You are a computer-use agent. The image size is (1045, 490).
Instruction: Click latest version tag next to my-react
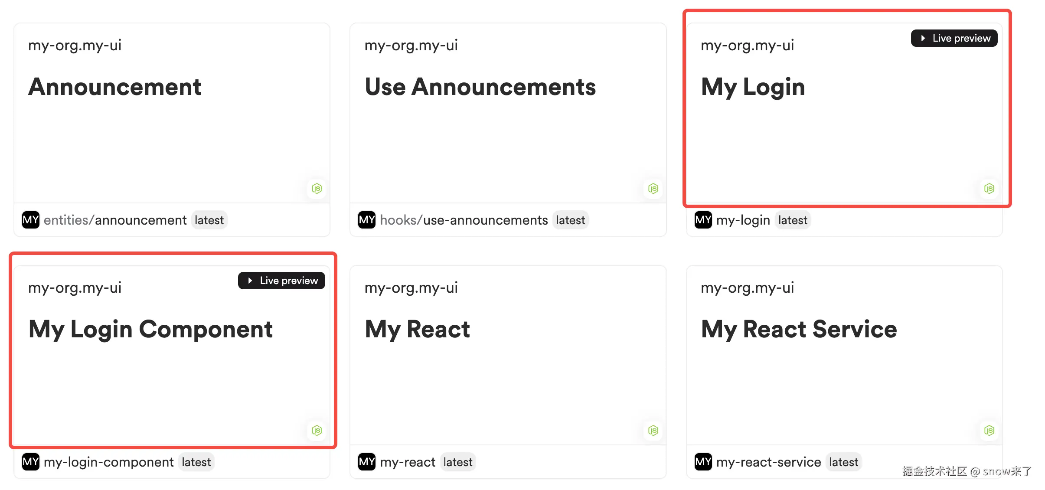[457, 462]
